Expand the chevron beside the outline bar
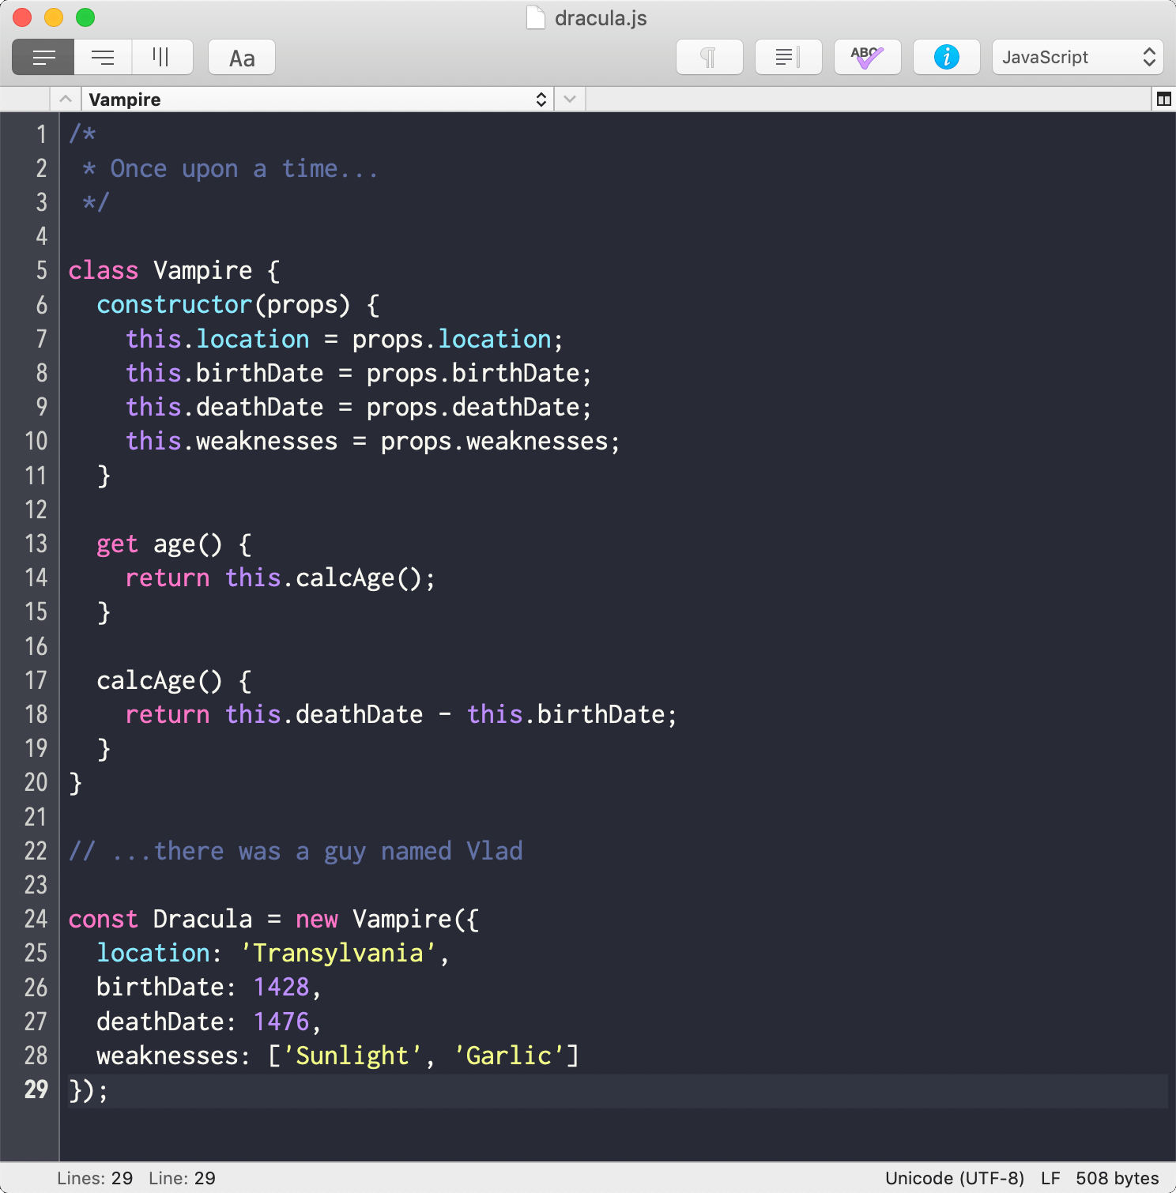1176x1193 pixels. tap(569, 99)
